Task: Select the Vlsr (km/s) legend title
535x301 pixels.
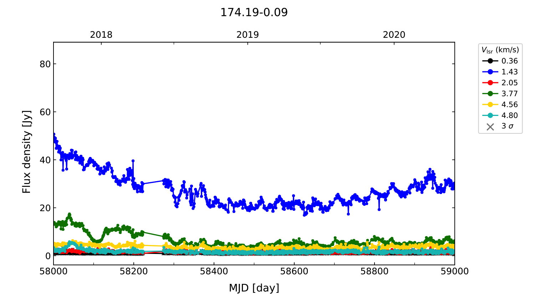Action: (500, 50)
